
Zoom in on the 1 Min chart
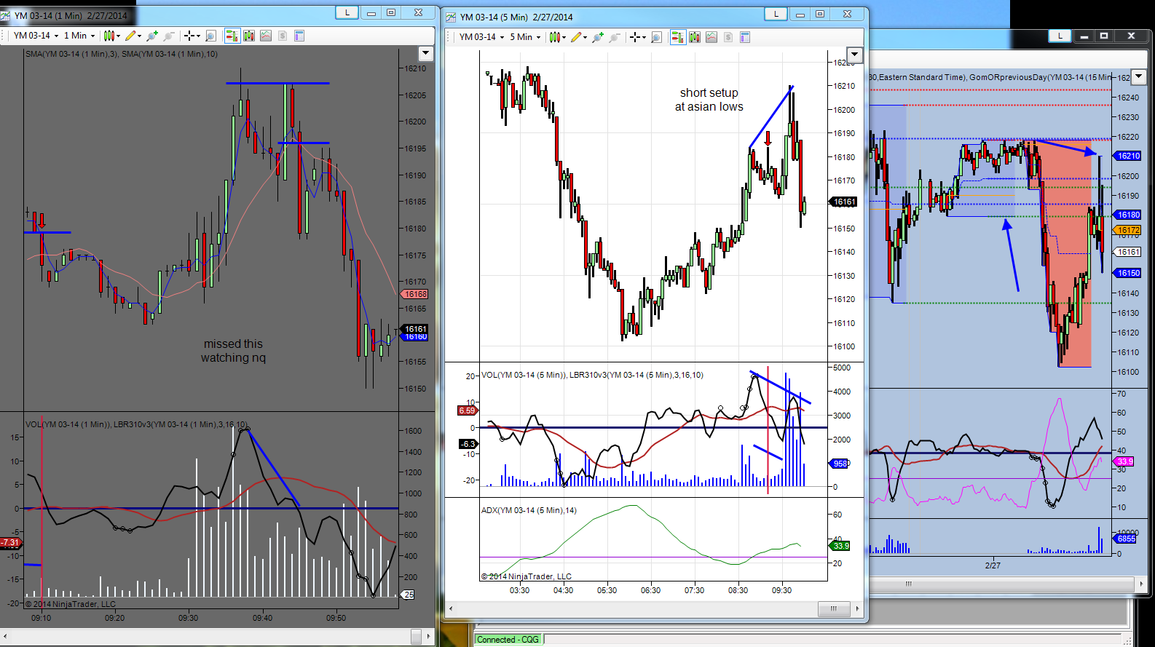tap(151, 36)
